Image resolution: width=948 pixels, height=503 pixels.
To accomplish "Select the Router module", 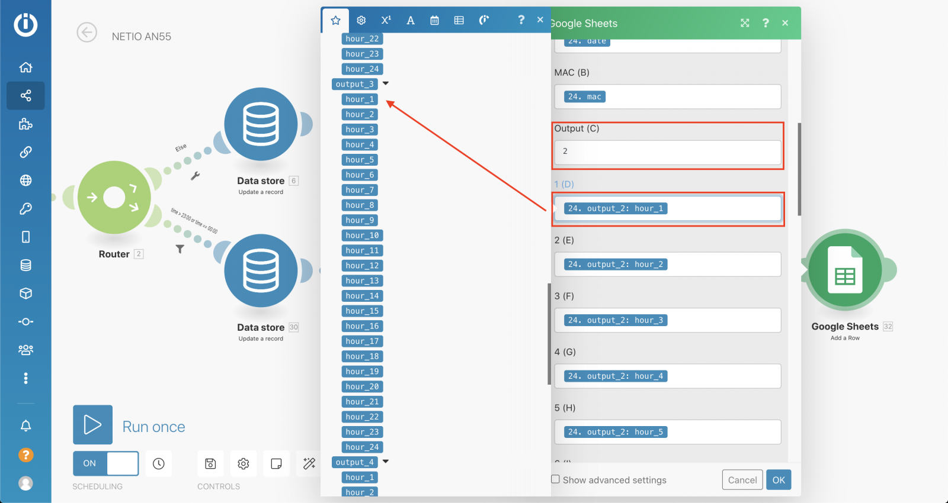I will [x=114, y=197].
